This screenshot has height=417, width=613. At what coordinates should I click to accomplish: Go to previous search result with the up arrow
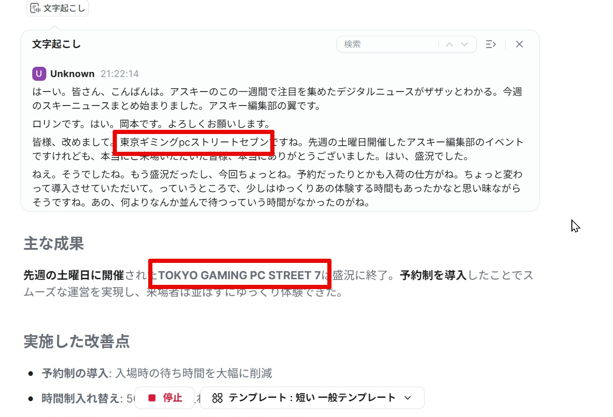(450, 44)
